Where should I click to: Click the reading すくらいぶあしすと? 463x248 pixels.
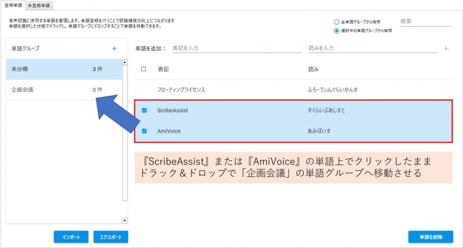326,110
